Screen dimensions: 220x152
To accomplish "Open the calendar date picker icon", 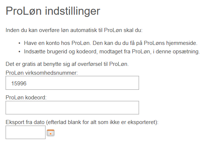I will pyautogui.click(x=50, y=132).
